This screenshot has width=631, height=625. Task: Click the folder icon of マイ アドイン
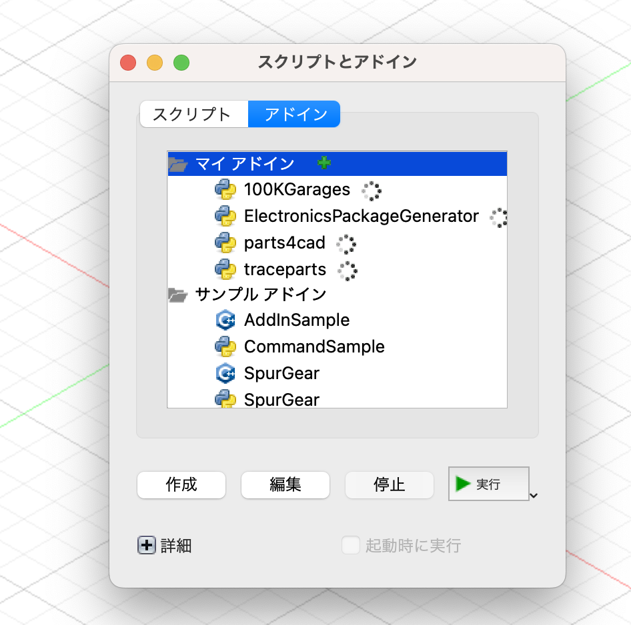(177, 163)
